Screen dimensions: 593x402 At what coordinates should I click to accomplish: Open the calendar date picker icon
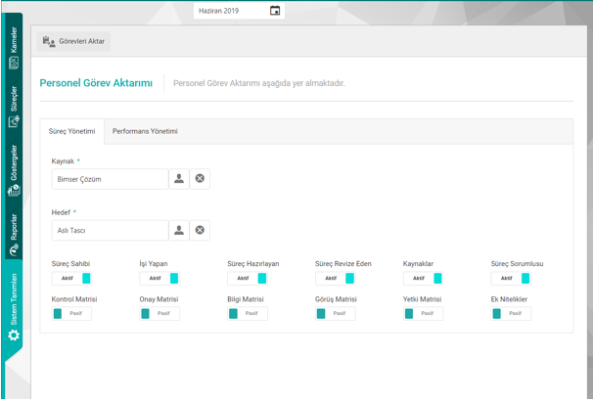275,11
